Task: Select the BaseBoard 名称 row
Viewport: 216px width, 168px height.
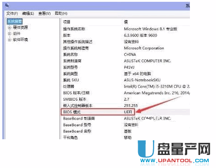Action: pyautogui.click(x=77, y=131)
